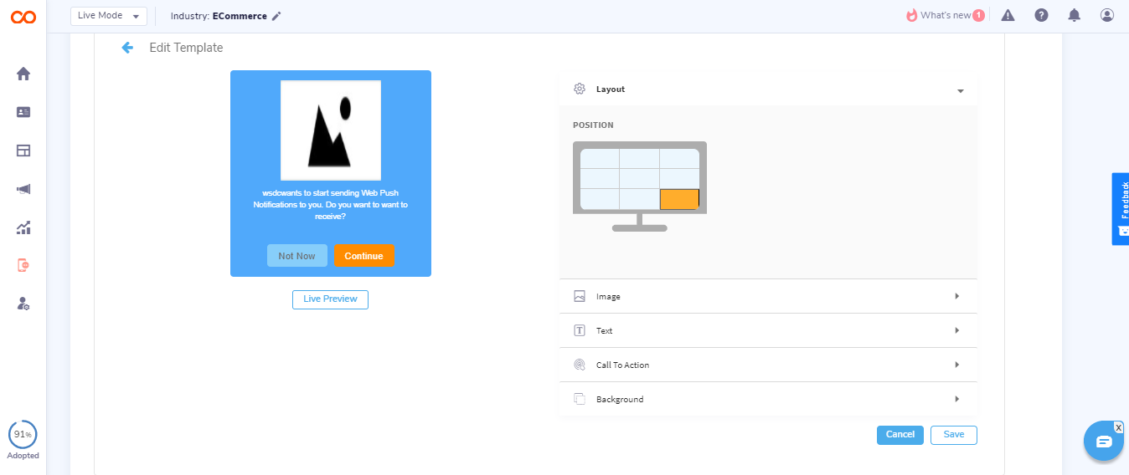This screenshot has width=1129, height=475.
Task: Click the Call To Action fingerprint icon
Action: click(580, 365)
